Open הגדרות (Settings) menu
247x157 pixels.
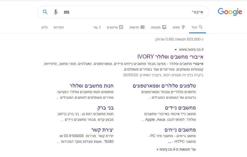pos(59,27)
